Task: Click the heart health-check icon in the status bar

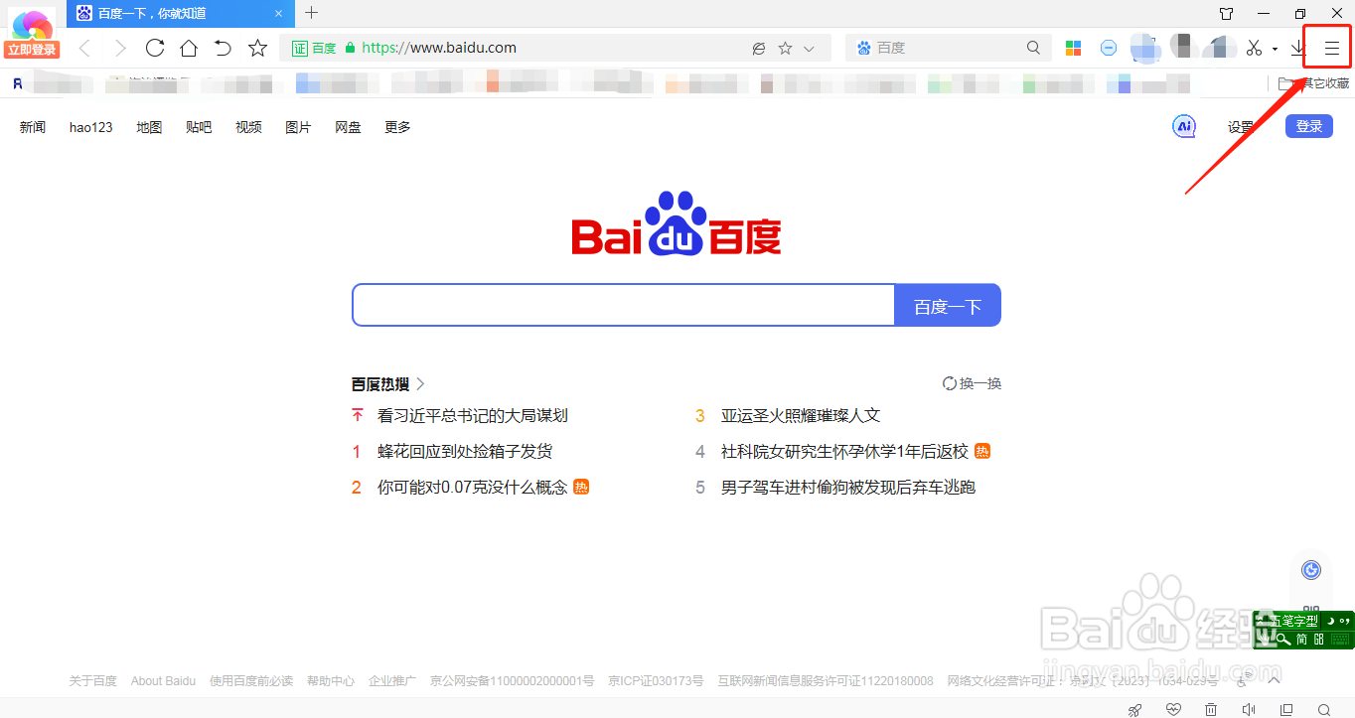Action: [1173, 709]
